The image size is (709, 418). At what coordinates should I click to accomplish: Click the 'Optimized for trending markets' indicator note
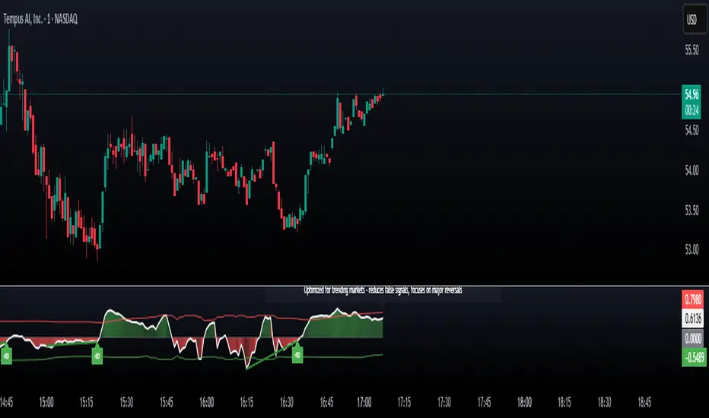coord(383,290)
